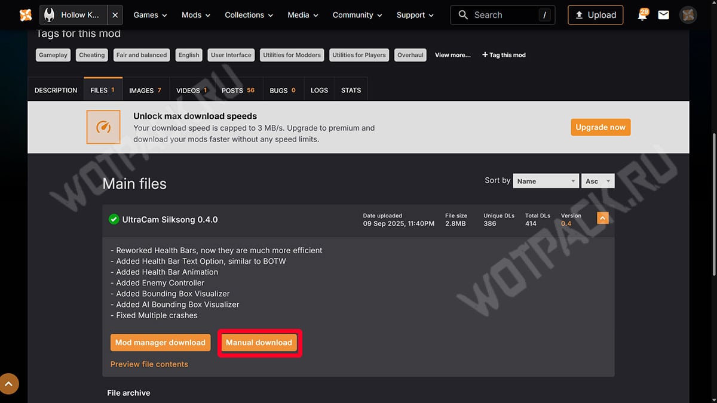Click the Nexus Mods logo icon

(x=25, y=15)
